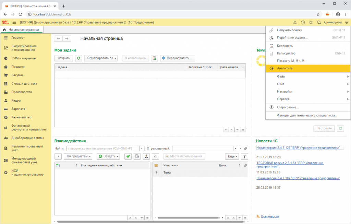Select Аналитика in the service menu
Screen dimensions: 351x224
[308, 68]
